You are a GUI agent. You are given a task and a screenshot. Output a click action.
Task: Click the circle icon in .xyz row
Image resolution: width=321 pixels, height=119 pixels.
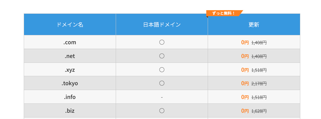pyautogui.click(x=162, y=70)
